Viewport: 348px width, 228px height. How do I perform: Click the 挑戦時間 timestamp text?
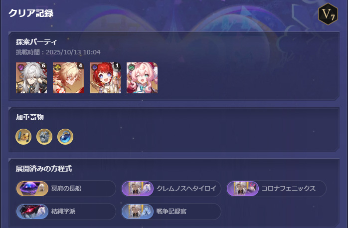pos(58,52)
